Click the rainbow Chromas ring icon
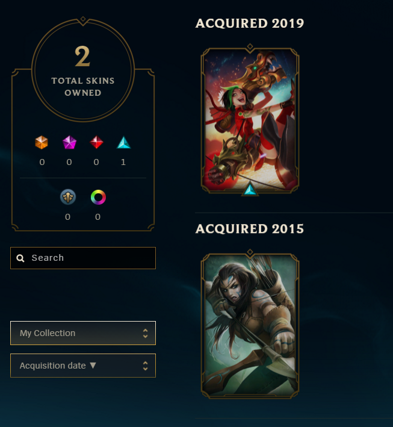The image size is (393, 427). click(98, 197)
